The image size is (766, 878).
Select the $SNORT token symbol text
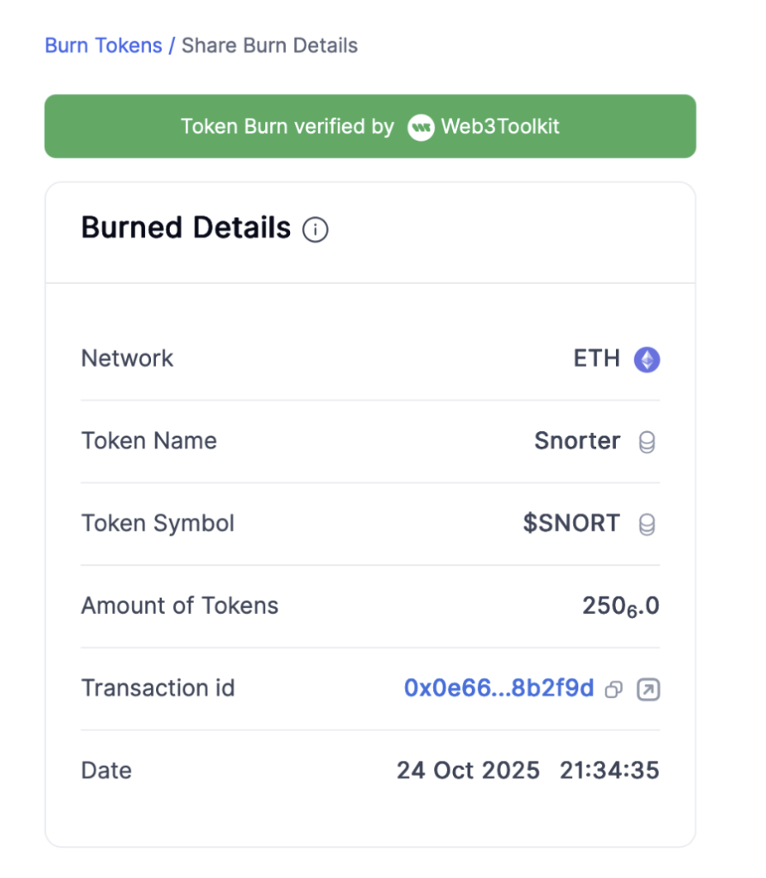[571, 523]
